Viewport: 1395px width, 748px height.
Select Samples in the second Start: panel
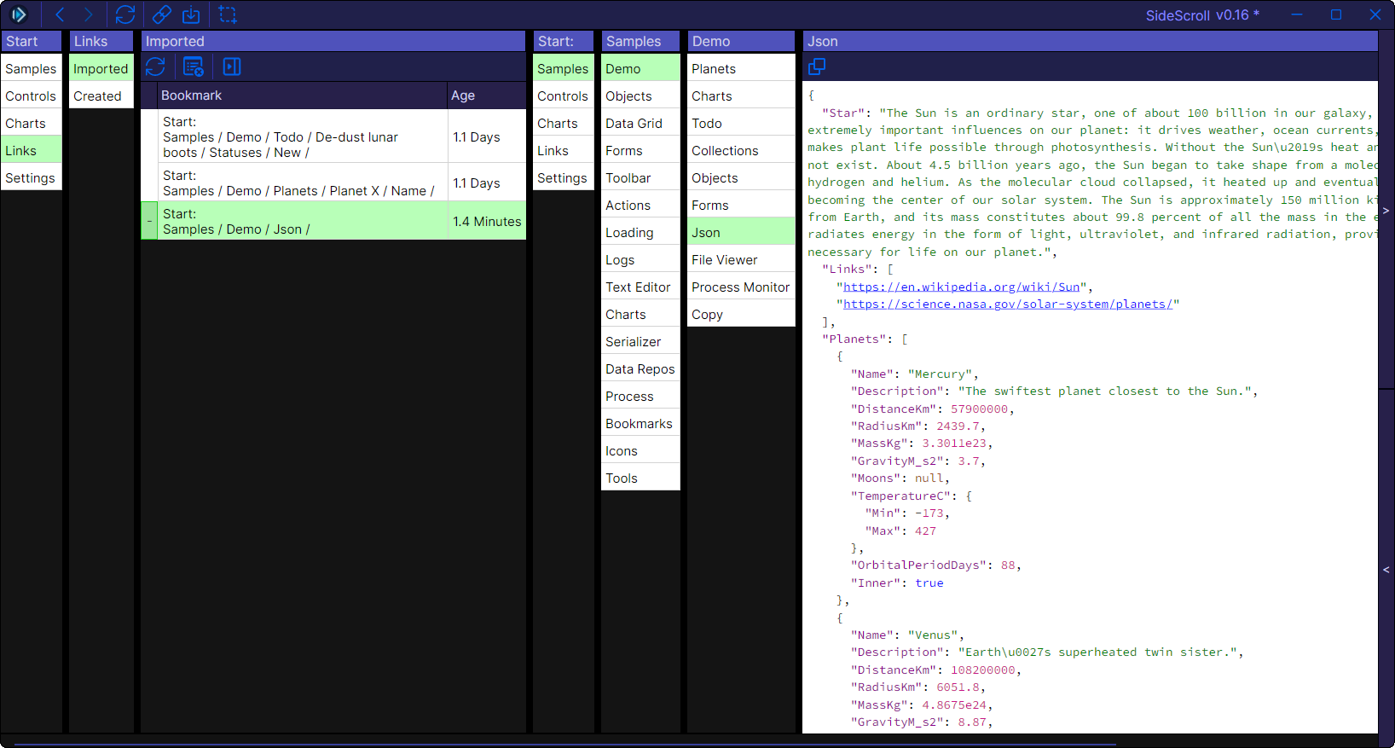click(x=563, y=69)
